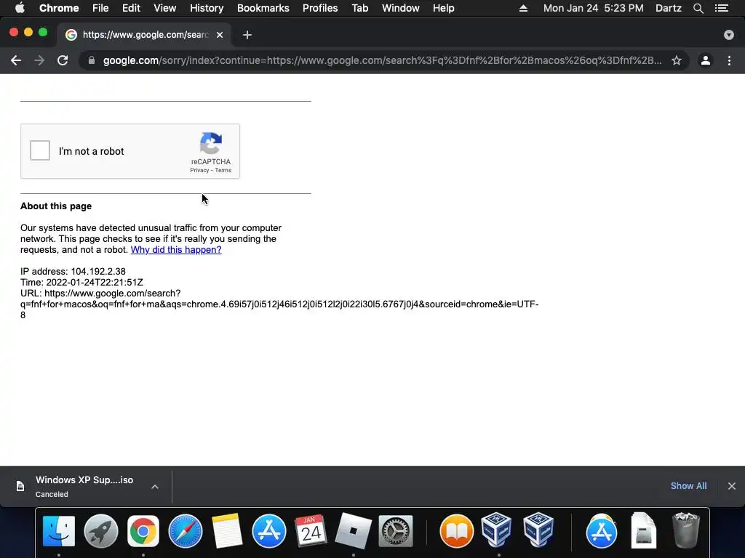Bookmark this page with the star icon
The height and width of the screenshot is (558, 745).
click(677, 60)
